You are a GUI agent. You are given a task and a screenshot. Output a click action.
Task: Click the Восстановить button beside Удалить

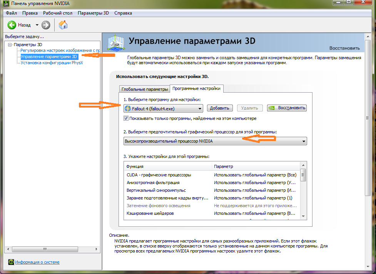287,108
